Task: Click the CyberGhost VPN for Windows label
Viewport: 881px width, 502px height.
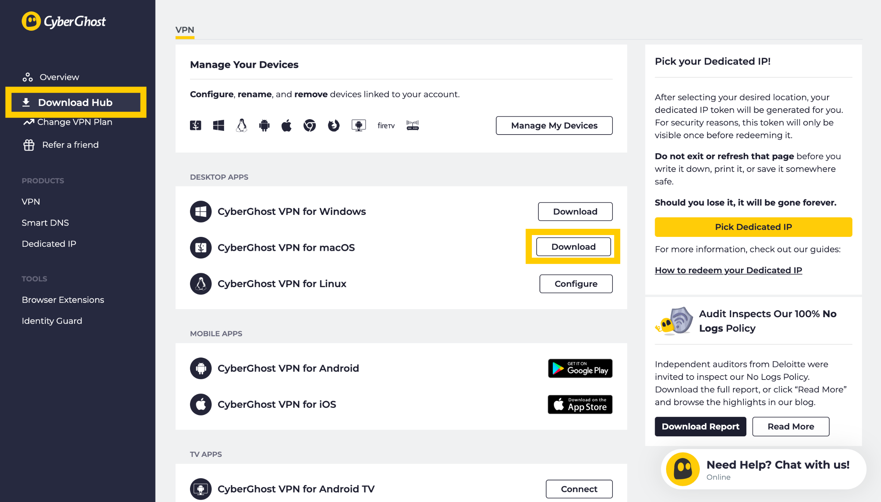Action: coord(292,212)
